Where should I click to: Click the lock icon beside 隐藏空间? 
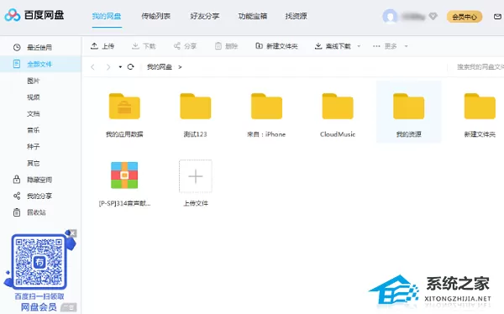click(17, 180)
